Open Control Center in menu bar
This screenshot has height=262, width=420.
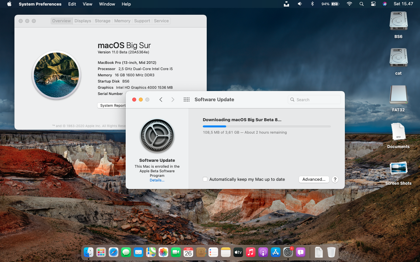[x=373, y=4]
